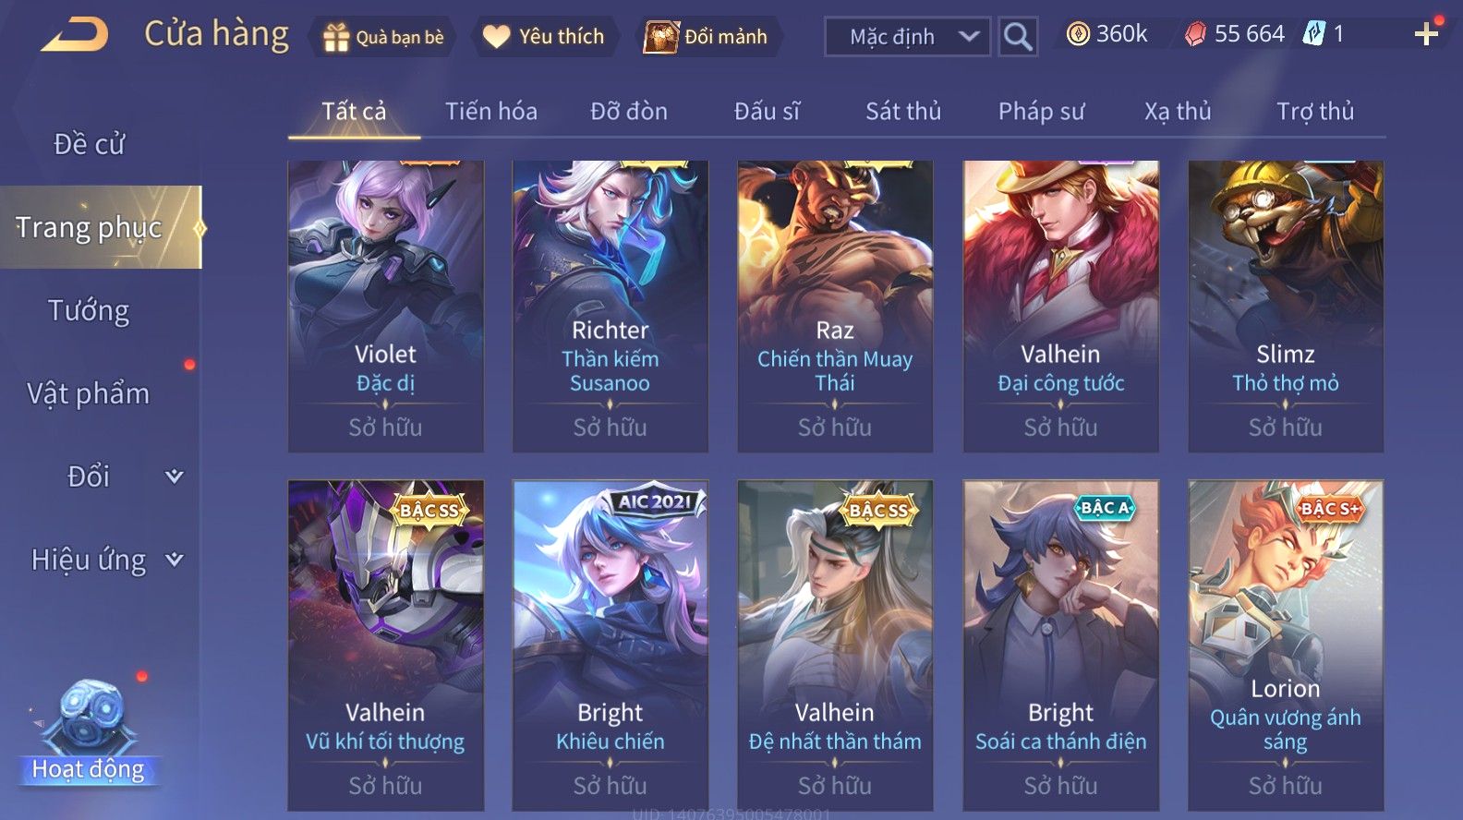
Task: Switch to the Pháp sư tab
Action: 1041,112
